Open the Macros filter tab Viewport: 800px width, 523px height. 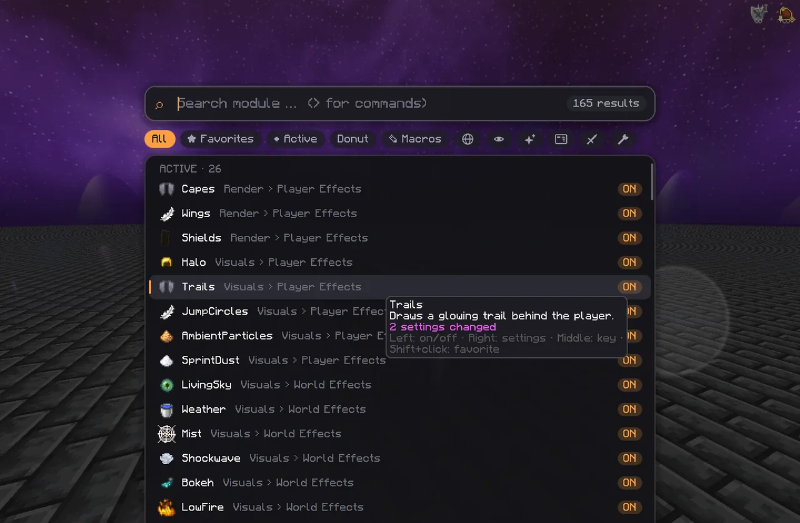coord(415,139)
